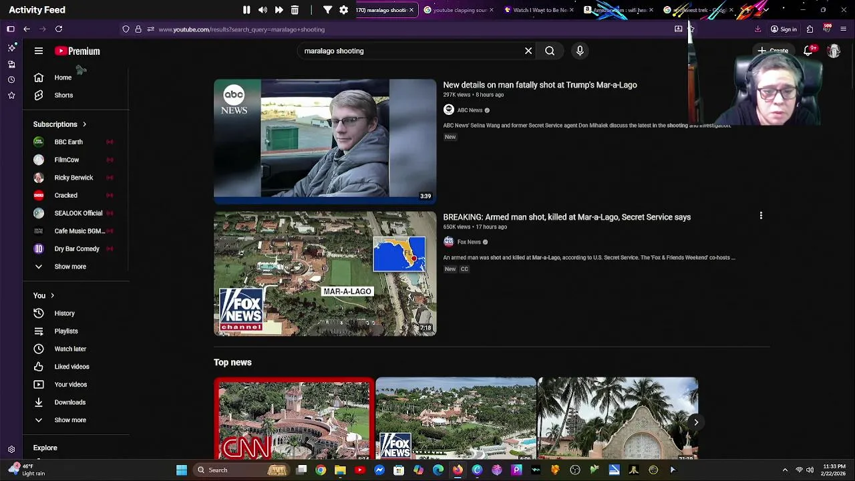Image resolution: width=855 pixels, height=481 pixels.
Task: Pause the Activity Feed playback
Action: (246, 10)
